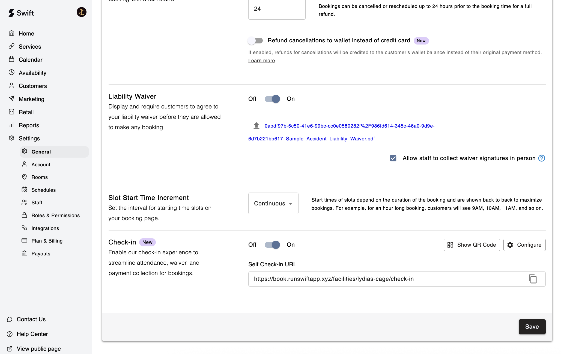This screenshot has height=354, width=561.
Task: Disable the Check-in toggle
Action: (x=272, y=245)
